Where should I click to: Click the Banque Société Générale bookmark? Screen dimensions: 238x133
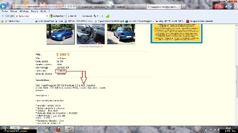point(200,21)
